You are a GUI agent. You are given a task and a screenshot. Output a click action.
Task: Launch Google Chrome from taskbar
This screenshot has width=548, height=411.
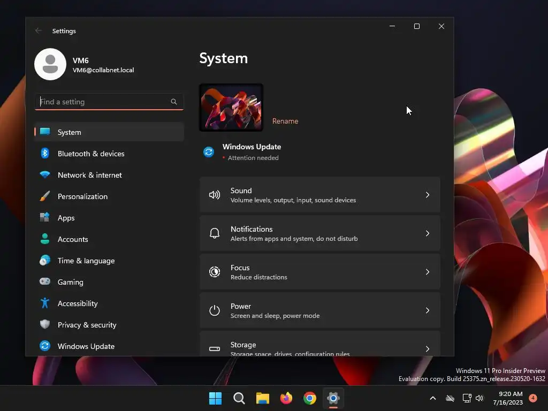[x=310, y=398]
